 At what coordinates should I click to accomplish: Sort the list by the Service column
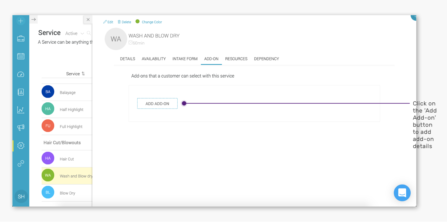tap(75, 74)
